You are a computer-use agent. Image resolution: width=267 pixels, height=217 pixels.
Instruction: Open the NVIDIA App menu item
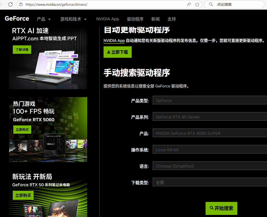(x=108, y=19)
